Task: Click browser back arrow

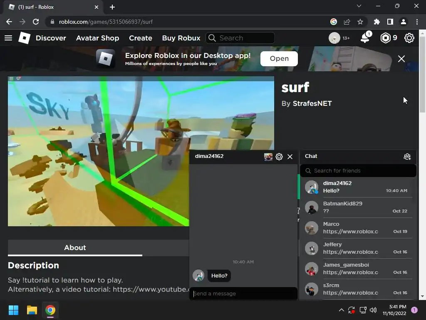Action: tap(9, 22)
